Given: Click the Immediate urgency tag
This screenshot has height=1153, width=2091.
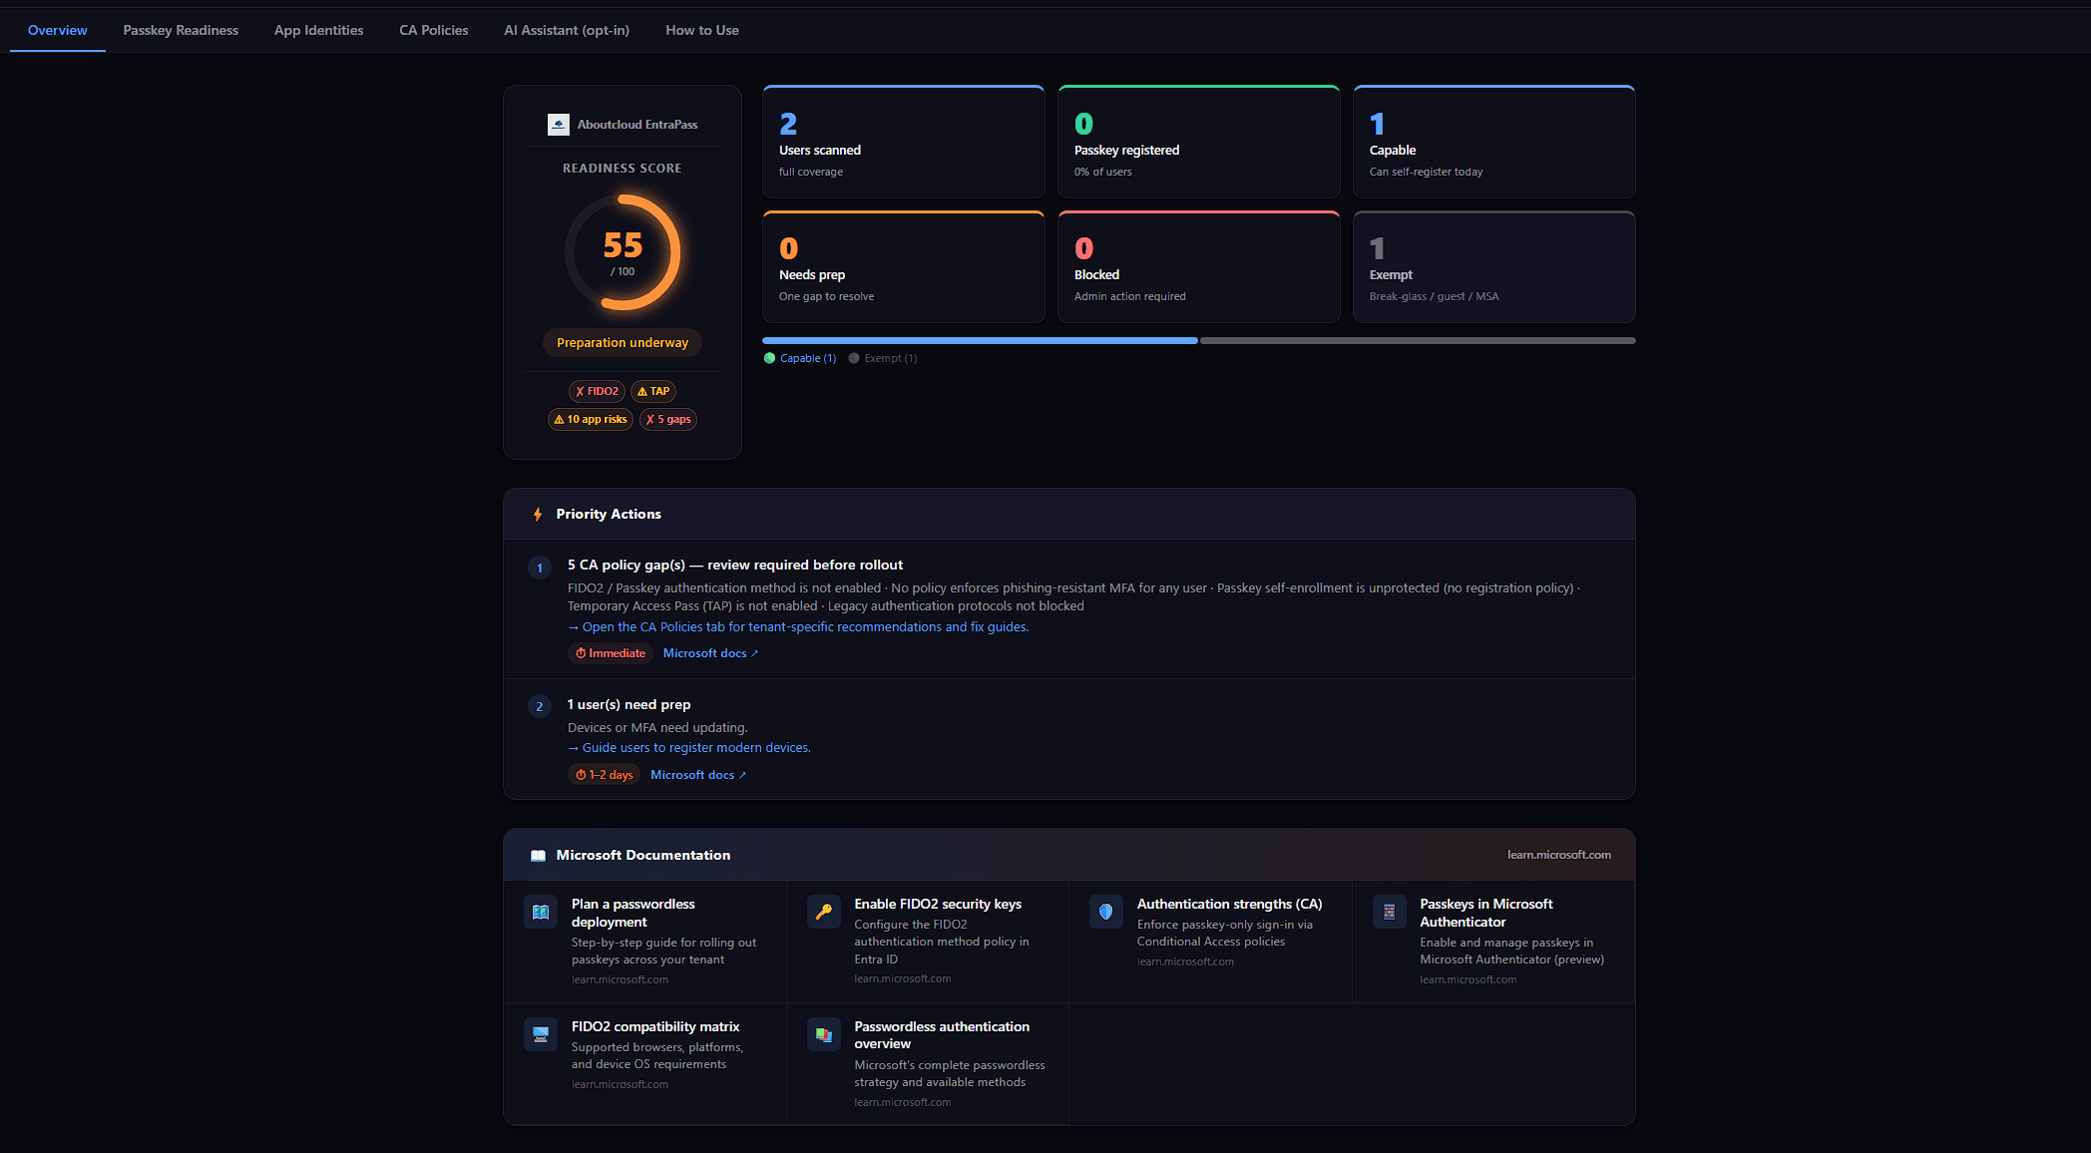Looking at the screenshot, I should click(611, 653).
